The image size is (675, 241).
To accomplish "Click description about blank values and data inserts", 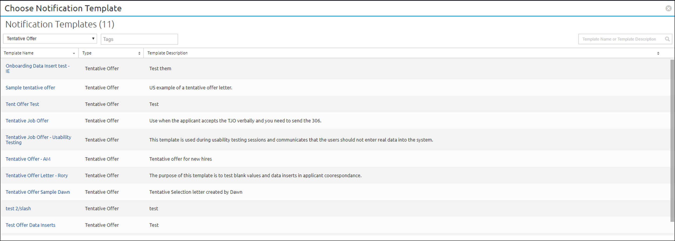I will 255,175.
